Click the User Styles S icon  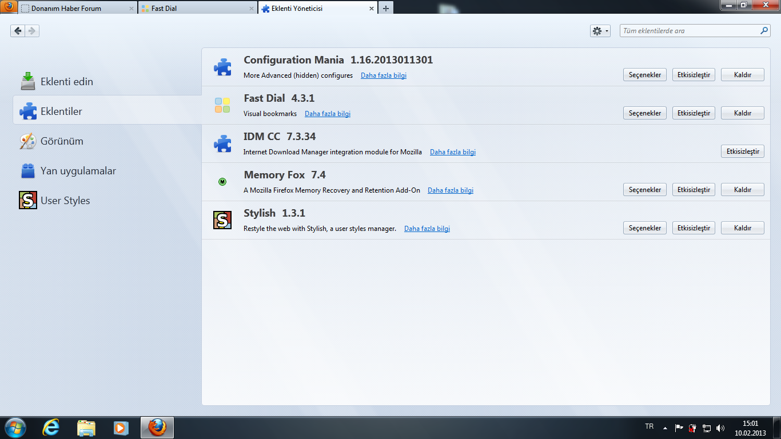coord(28,201)
